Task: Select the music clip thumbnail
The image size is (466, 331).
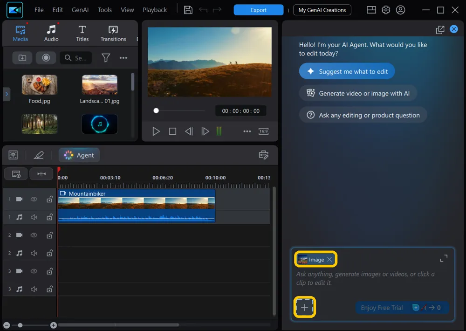Action: [x=100, y=124]
